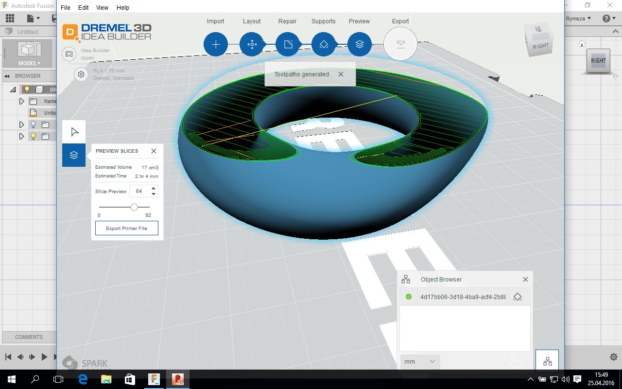Open the View menu
This screenshot has height=389, width=622.
click(x=102, y=8)
